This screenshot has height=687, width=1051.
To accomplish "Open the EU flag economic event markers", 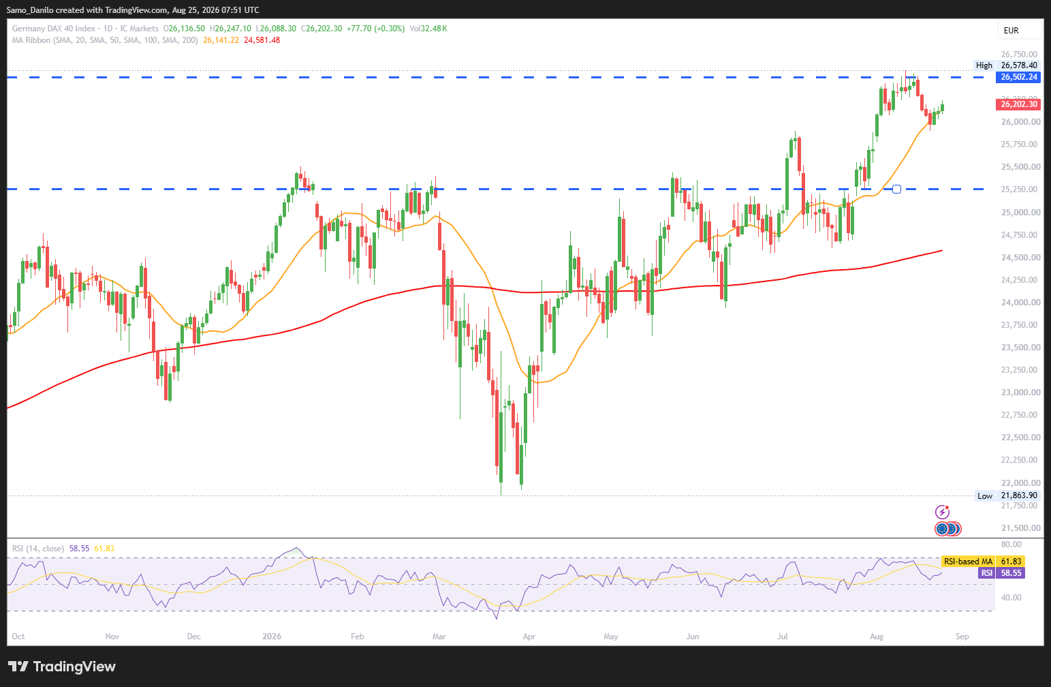I will [x=948, y=528].
